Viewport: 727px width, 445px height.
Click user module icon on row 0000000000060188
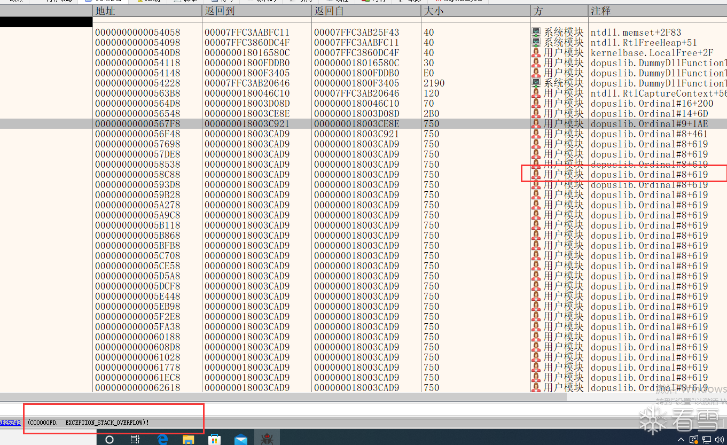point(536,337)
